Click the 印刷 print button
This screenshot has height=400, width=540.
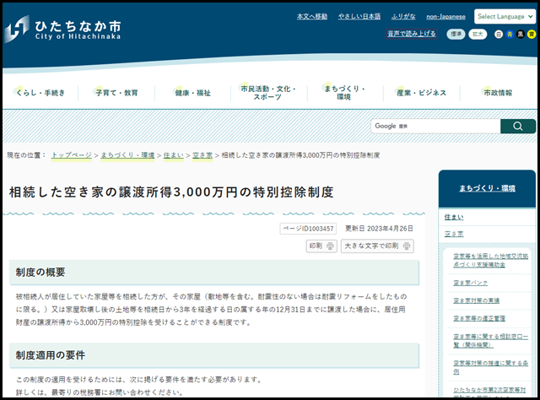(x=321, y=246)
